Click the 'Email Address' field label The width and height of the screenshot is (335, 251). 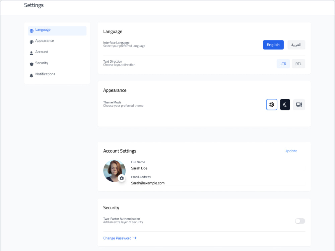pyautogui.click(x=141, y=177)
